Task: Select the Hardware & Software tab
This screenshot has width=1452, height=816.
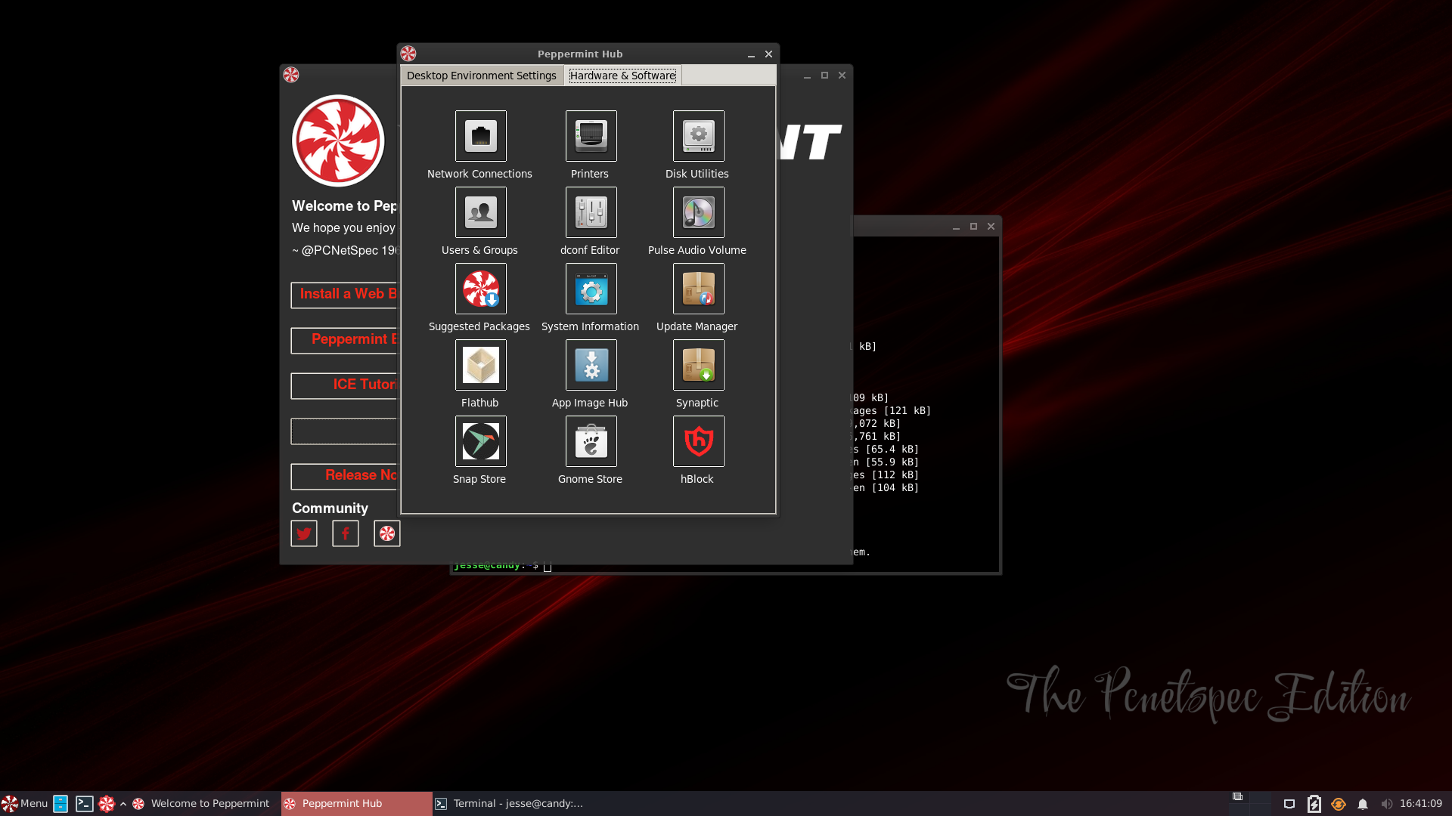Action: [x=622, y=76]
